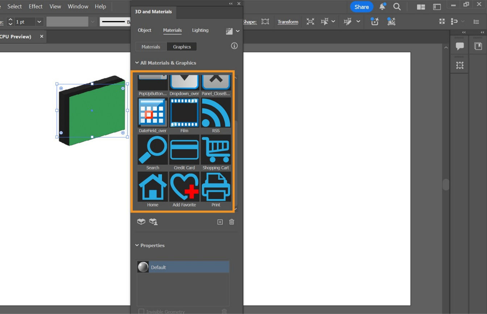This screenshot has width=487, height=314.
Task: Click the fill color swatch in the options bar
Action: (67, 21)
